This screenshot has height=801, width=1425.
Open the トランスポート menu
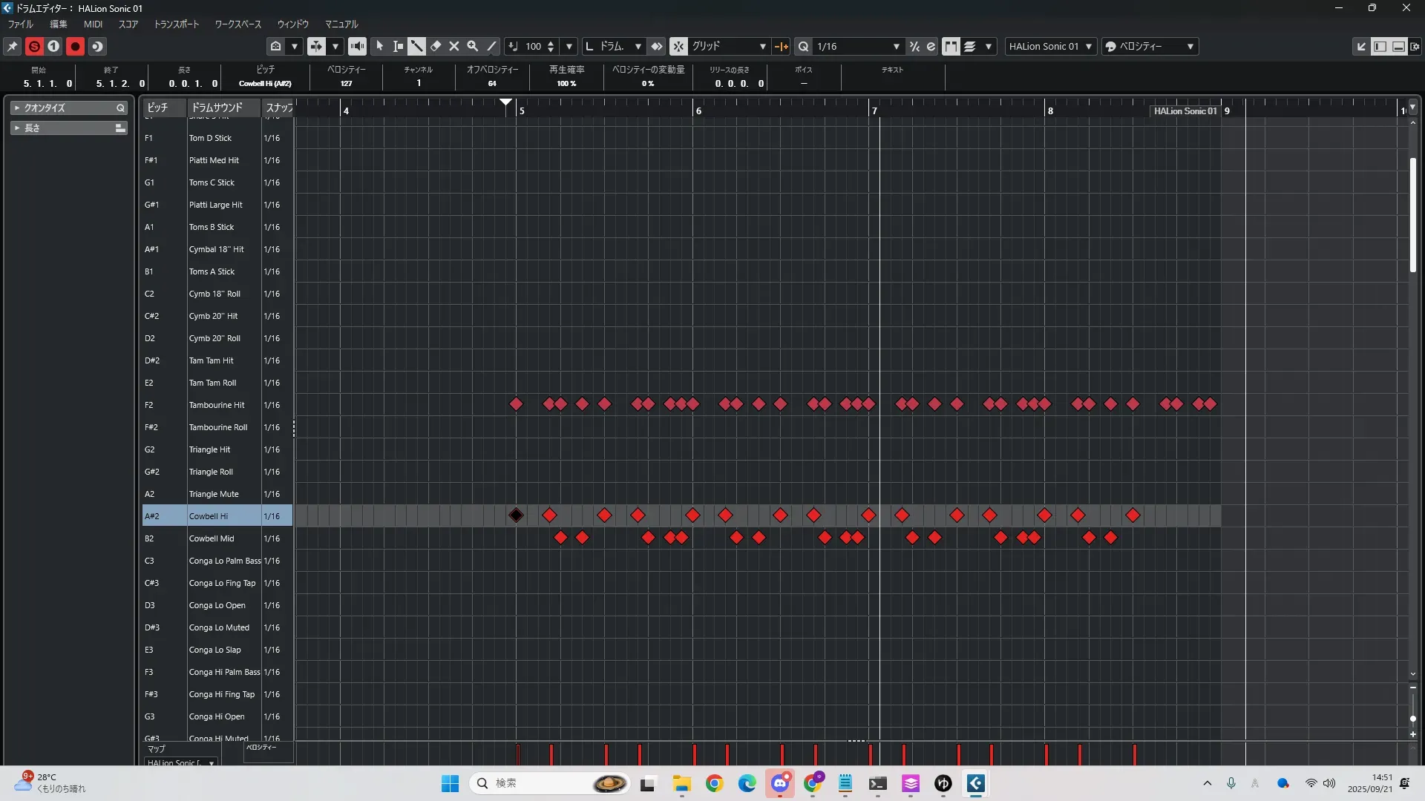click(x=177, y=24)
